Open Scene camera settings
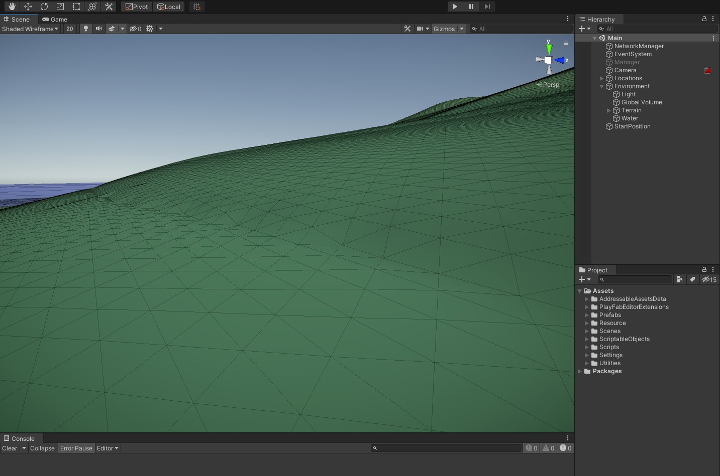 tap(423, 29)
